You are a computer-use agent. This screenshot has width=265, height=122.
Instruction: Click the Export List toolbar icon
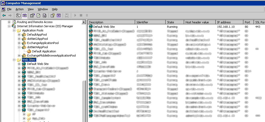point(45,16)
